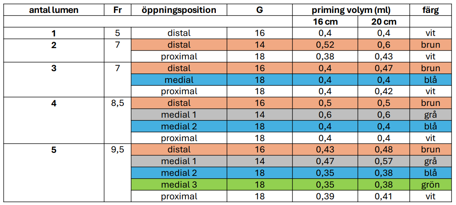Screen dimensions: 456x205
Task: Click the "0,48" priming volume cell
Action: coord(384,150)
